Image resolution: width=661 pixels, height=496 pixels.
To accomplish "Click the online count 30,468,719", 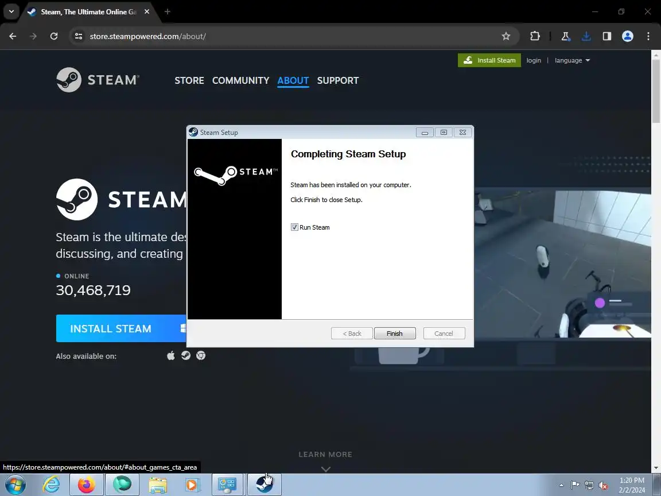I will pos(93,290).
